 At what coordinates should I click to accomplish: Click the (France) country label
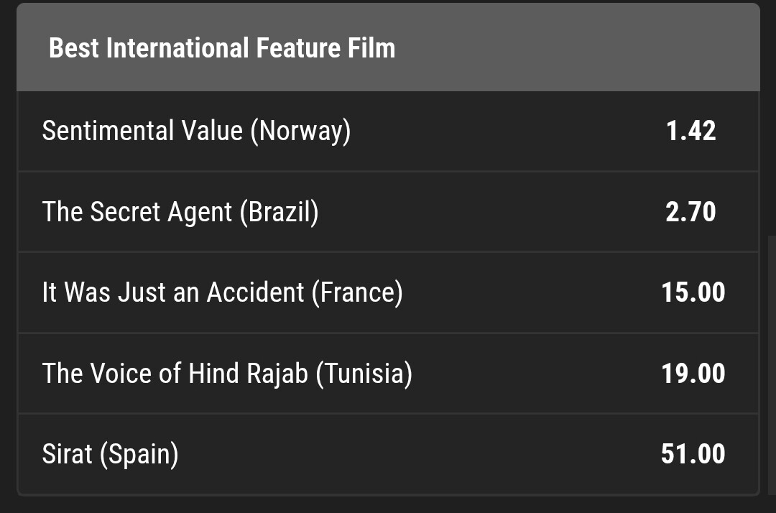[357, 292]
